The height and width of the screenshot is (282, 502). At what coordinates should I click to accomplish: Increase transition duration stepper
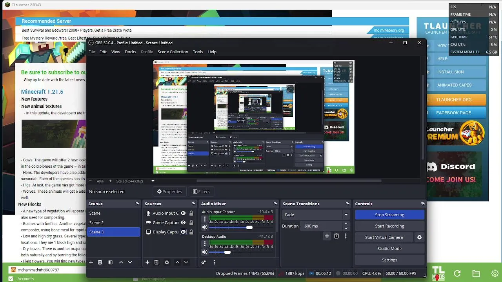pyautogui.click(x=346, y=224)
